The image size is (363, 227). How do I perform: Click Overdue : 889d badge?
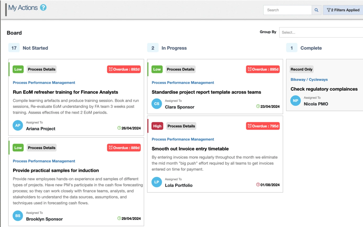[x=124, y=148]
